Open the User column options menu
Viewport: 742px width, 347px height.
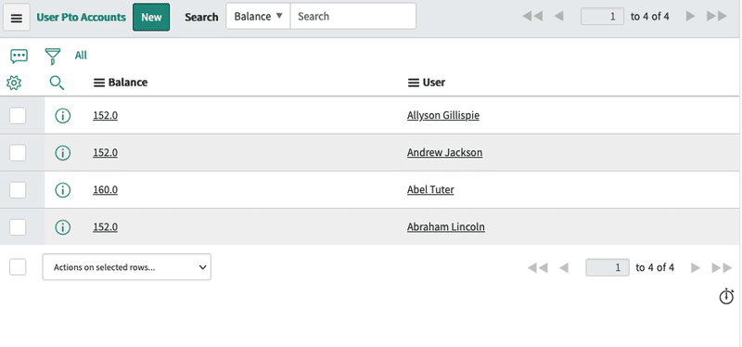coord(413,83)
